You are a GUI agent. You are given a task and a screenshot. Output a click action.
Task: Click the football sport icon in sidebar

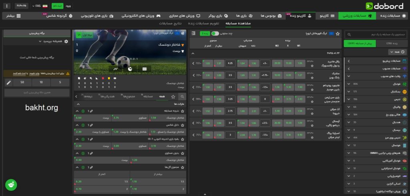tap(404, 84)
